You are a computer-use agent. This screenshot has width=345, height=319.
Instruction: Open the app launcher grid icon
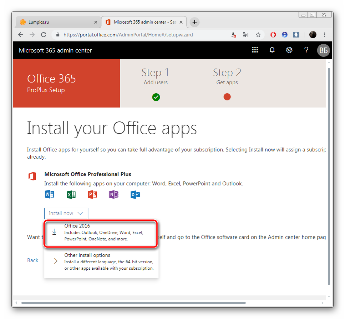[255, 50]
